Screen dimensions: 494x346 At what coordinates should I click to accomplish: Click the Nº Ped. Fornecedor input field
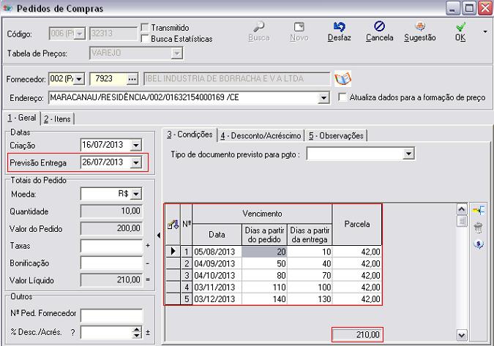(111, 315)
